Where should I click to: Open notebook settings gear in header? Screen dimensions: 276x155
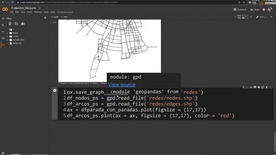[x=263, y=9]
